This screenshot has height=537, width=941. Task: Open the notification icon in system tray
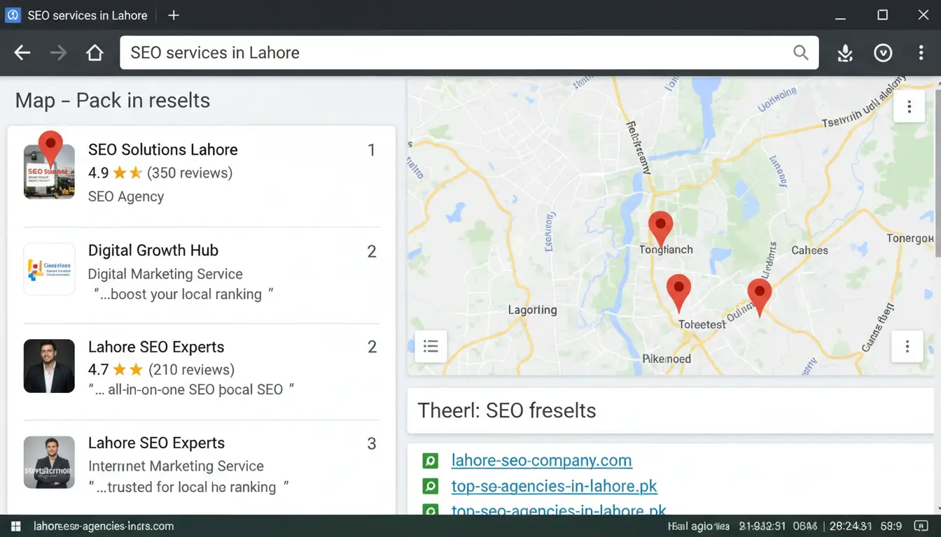(x=919, y=527)
